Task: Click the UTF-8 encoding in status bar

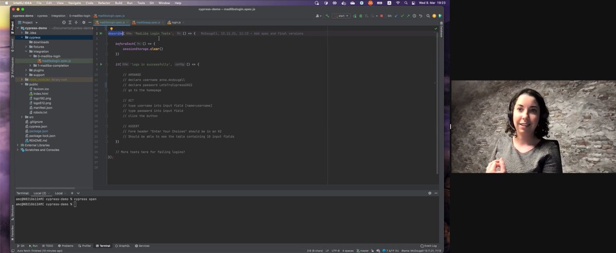Action: pyautogui.click(x=336, y=250)
